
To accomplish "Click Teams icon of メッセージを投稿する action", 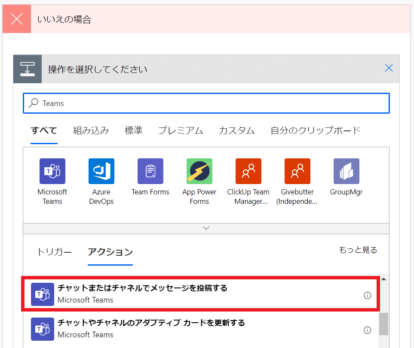I will click(43, 294).
